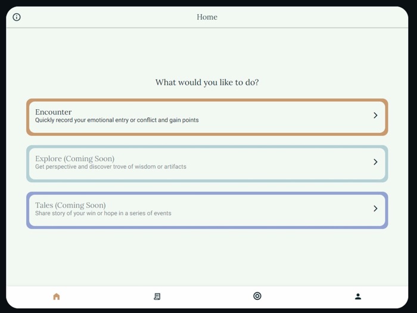Open the info icon in the header

point(17,17)
